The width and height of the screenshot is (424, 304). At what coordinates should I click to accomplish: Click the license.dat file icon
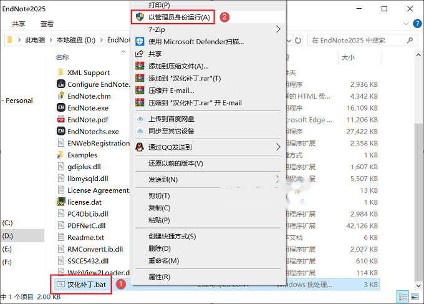[61, 202]
